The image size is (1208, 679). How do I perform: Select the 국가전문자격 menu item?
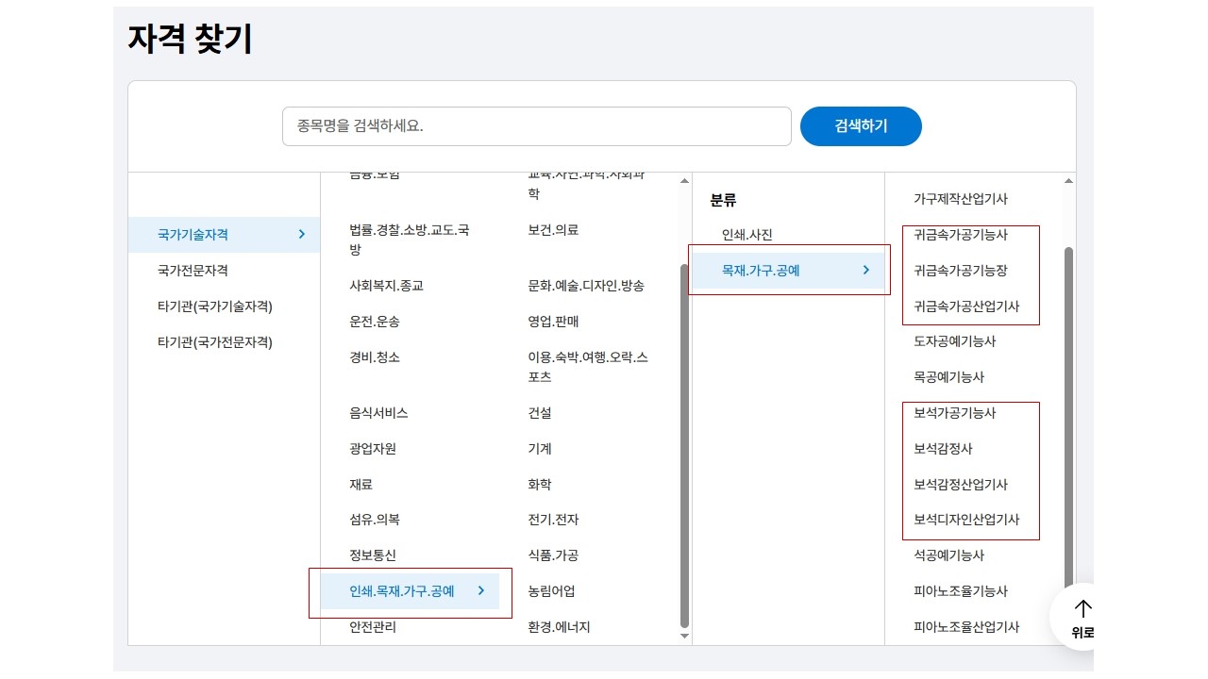point(193,271)
